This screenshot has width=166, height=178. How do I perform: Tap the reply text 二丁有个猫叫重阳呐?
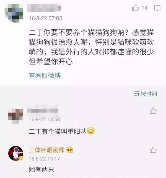click(58, 131)
